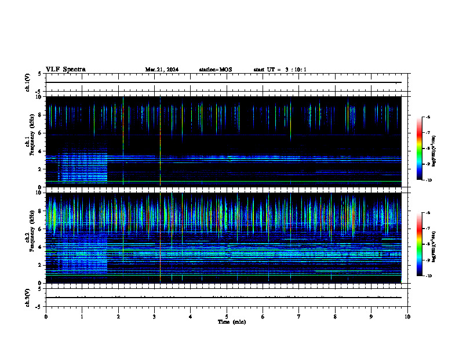
Task: Click the ch.2 colorbar "-7" tick value
Action: (x=428, y=229)
